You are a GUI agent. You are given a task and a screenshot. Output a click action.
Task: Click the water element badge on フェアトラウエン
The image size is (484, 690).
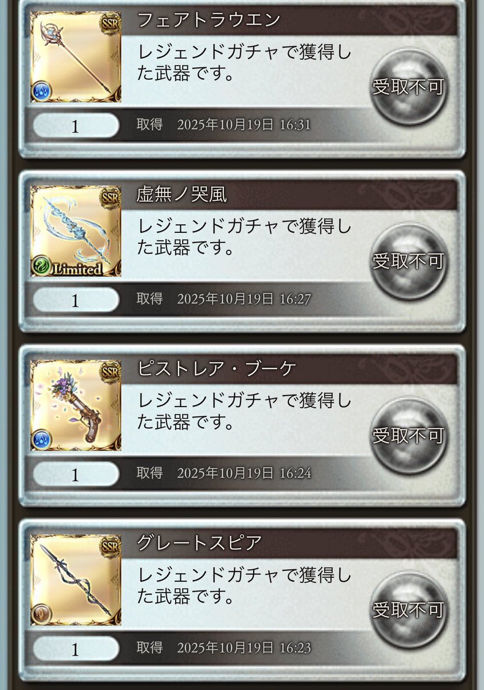pos(41,91)
